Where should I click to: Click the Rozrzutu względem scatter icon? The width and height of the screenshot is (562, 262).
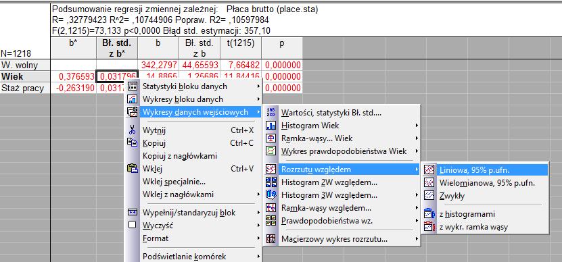click(271, 169)
